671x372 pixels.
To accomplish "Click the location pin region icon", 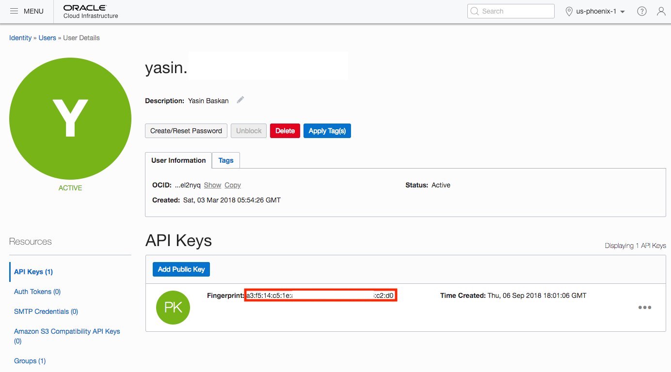I will (570, 11).
